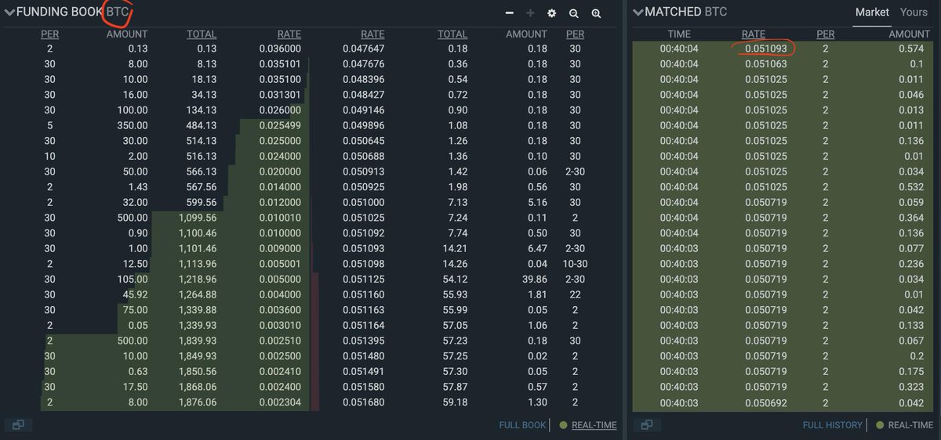Select ask total 54.12
The width and height of the screenshot is (941, 440).
point(455,280)
